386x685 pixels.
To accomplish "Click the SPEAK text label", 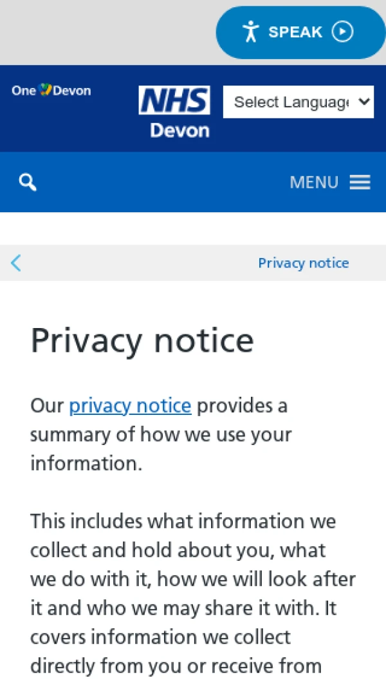I will (x=295, y=32).
